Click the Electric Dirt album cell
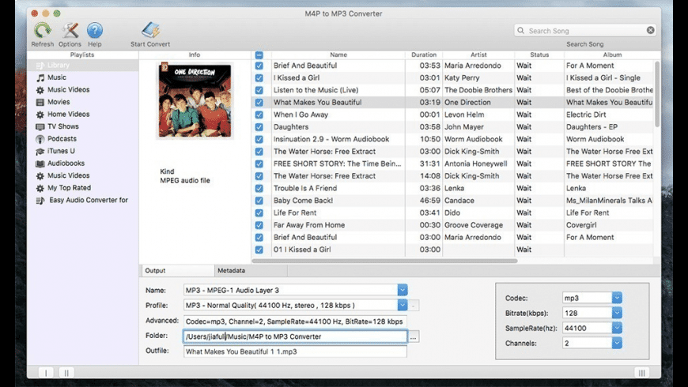The image size is (688, 387). click(586, 115)
